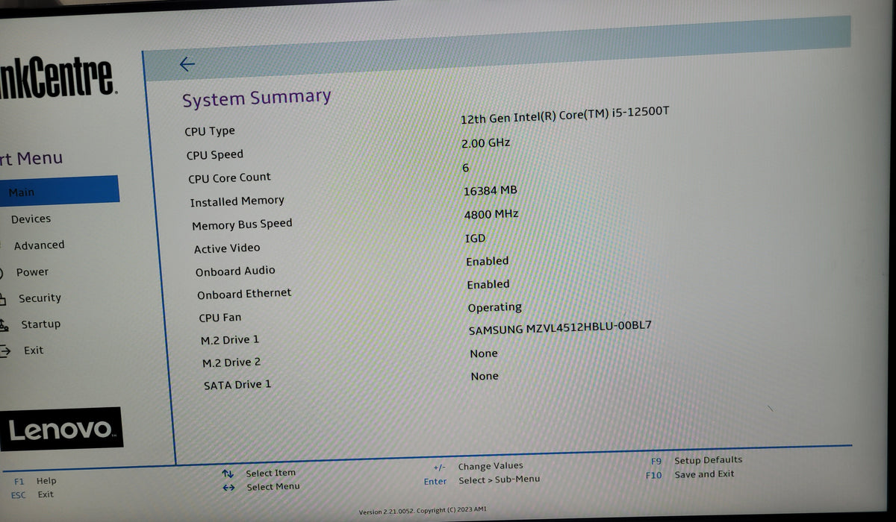Select the CPU Fan label
Viewport: 896px width, 522px height.
[220, 317]
